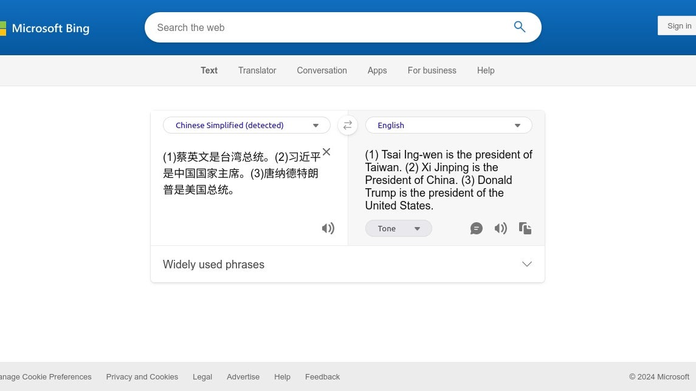Screen dimensions: 696x391
Task: Listen to the English translation audio
Action: (x=500, y=228)
